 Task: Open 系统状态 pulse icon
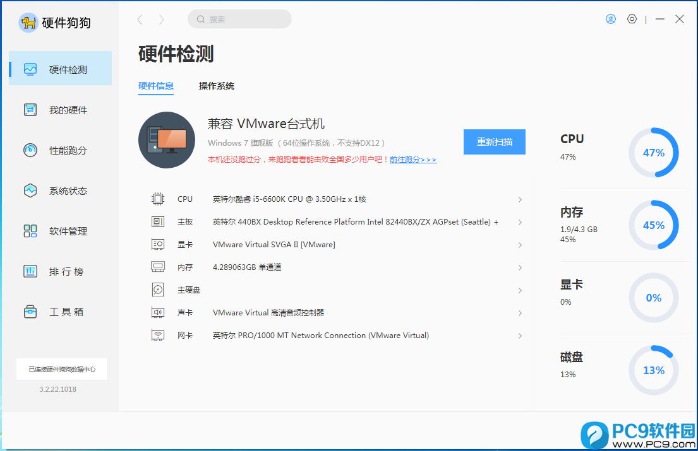[30, 190]
